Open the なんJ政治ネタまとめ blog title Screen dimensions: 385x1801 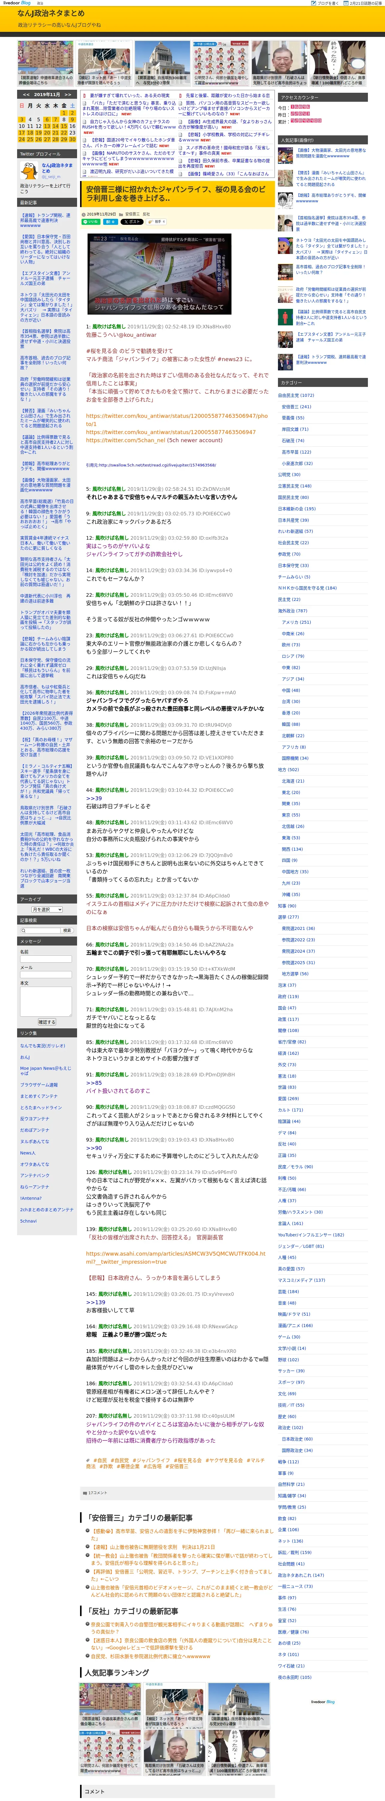tap(51, 13)
